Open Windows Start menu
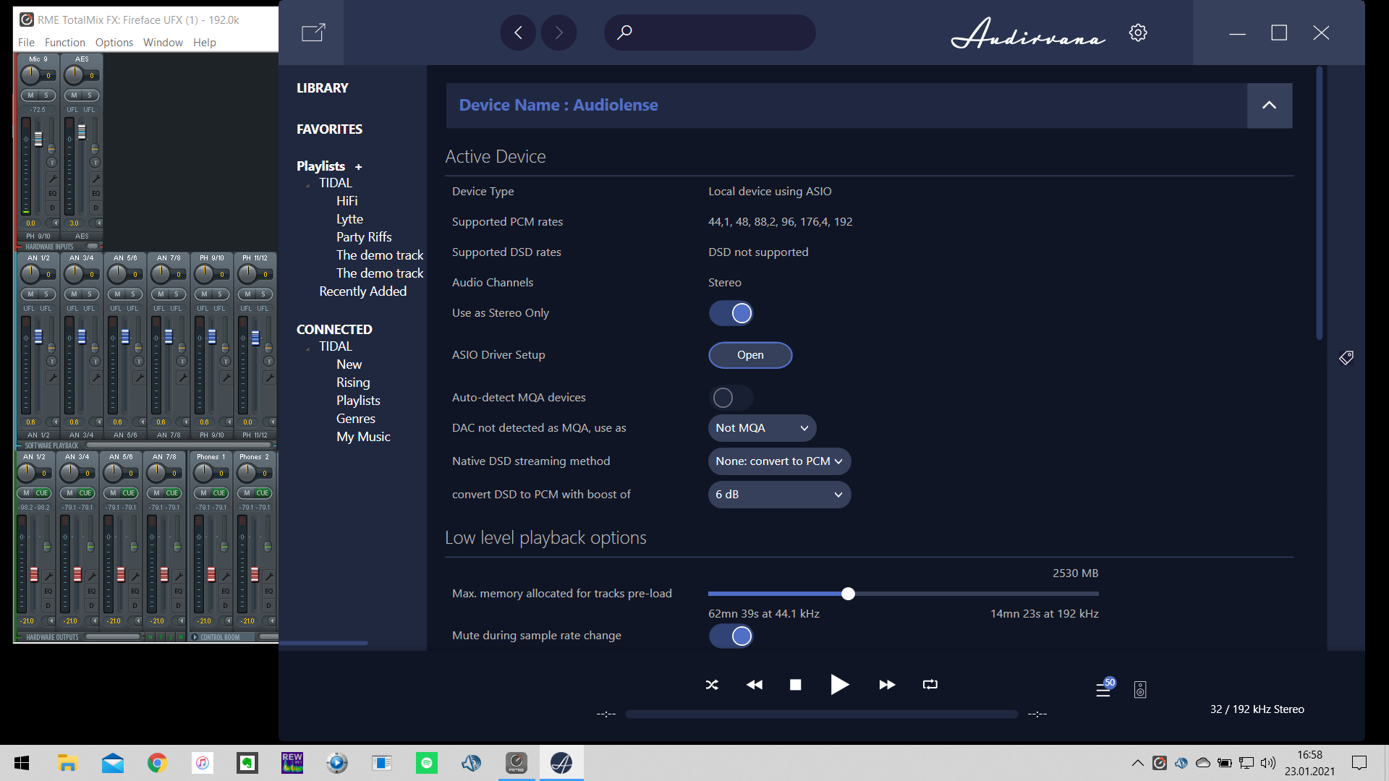 pos(22,763)
